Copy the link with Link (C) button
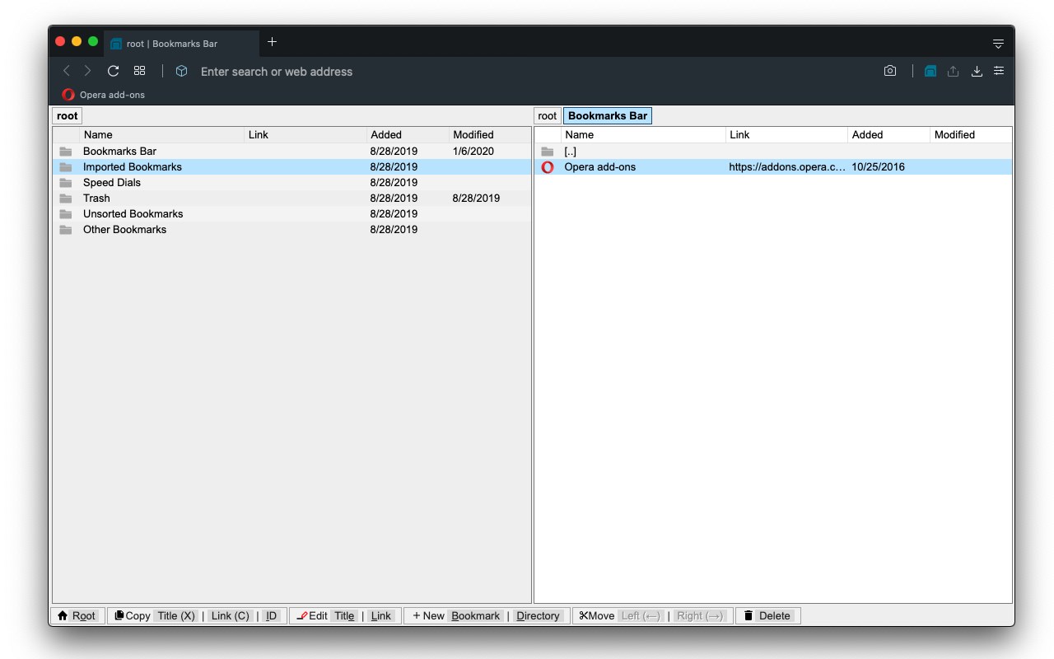Screen dimensions: 1054x659 tap(230, 615)
